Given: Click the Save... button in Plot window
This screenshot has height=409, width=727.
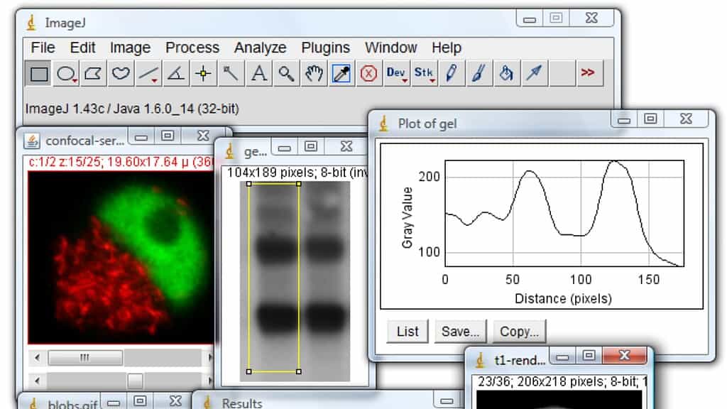Looking at the screenshot, I should pyautogui.click(x=460, y=332).
